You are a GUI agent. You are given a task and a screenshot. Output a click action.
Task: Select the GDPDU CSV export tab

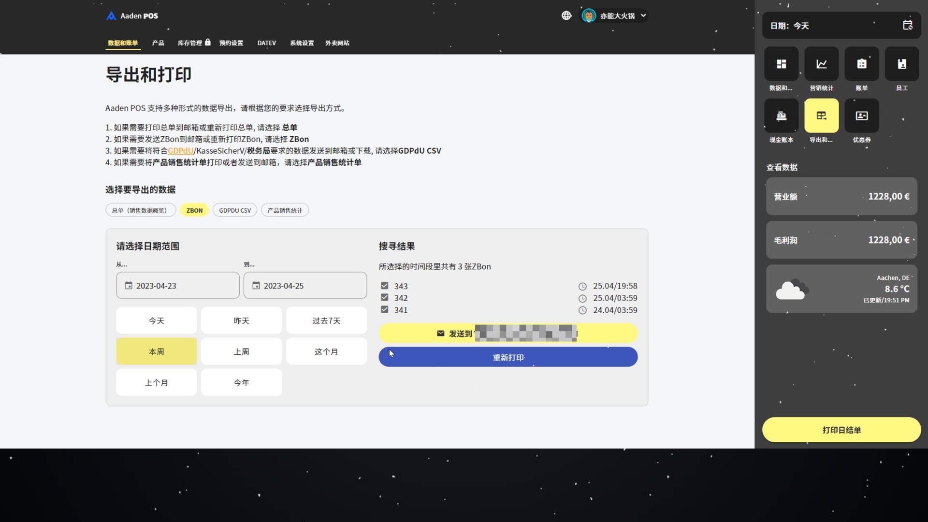pos(235,210)
